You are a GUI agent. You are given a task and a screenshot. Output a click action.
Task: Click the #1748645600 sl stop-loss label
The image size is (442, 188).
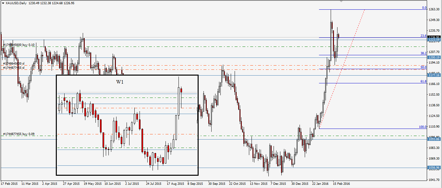tap(14, 64)
